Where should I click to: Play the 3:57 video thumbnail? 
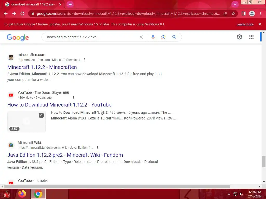[26, 122]
